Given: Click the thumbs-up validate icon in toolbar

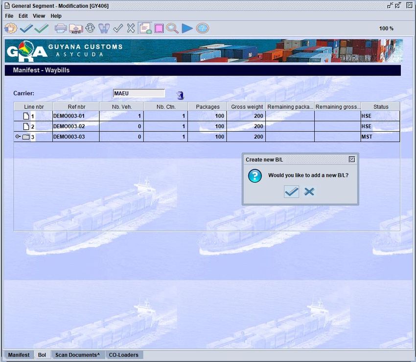Looking at the screenshot, I should click(11, 28).
